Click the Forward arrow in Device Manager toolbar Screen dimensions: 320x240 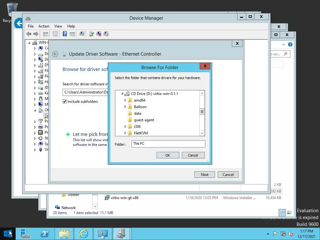[x=36, y=34]
